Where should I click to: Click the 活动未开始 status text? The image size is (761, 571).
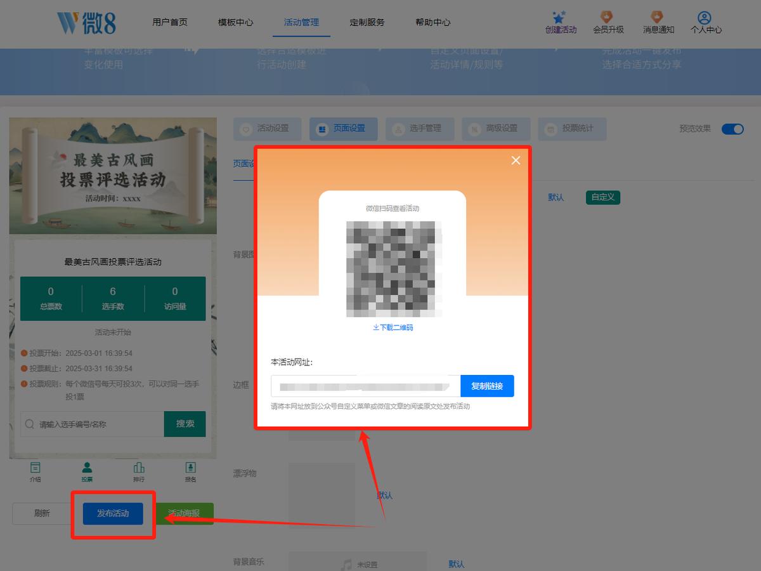point(113,332)
